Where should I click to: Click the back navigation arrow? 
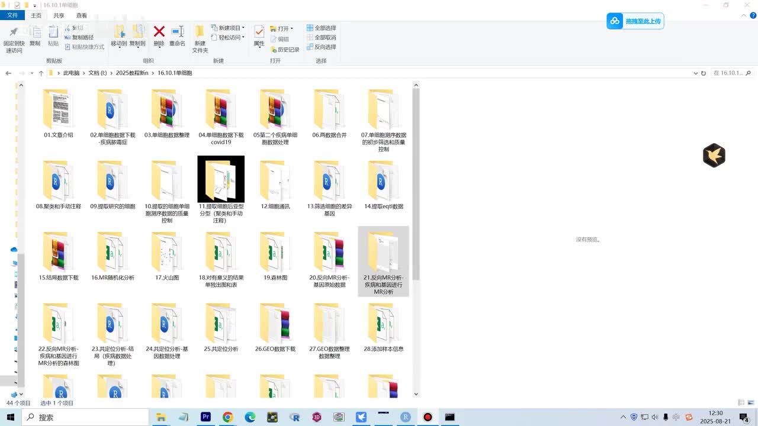(x=8, y=73)
